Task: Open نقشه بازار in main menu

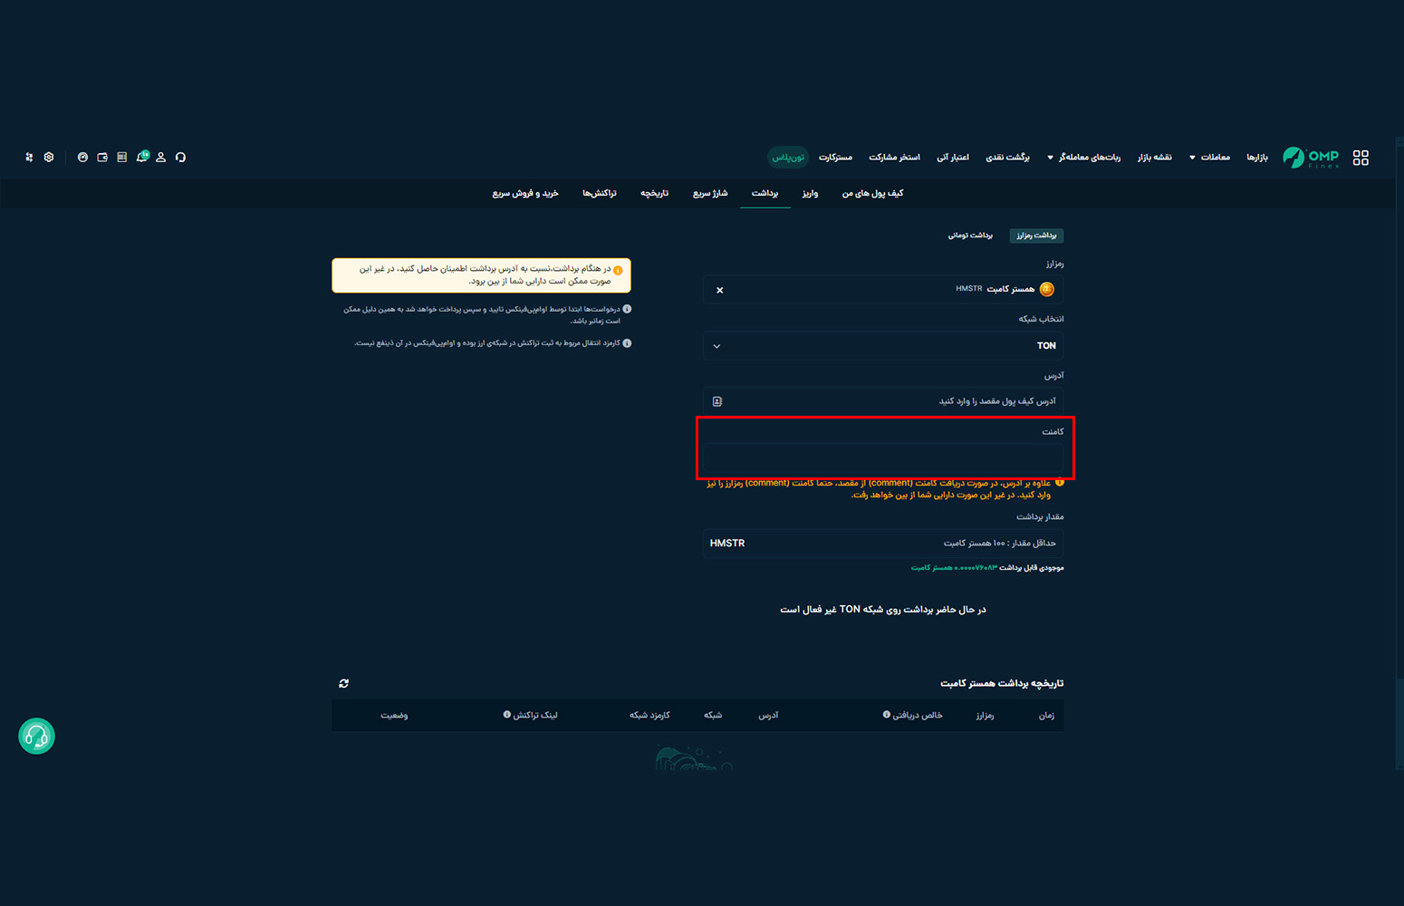Action: 1155,158
